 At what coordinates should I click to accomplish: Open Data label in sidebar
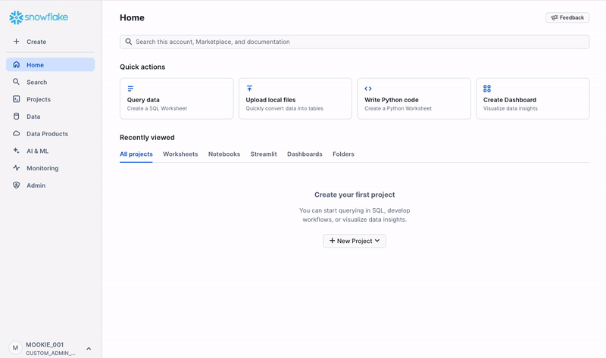pyautogui.click(x=33, y=117)
